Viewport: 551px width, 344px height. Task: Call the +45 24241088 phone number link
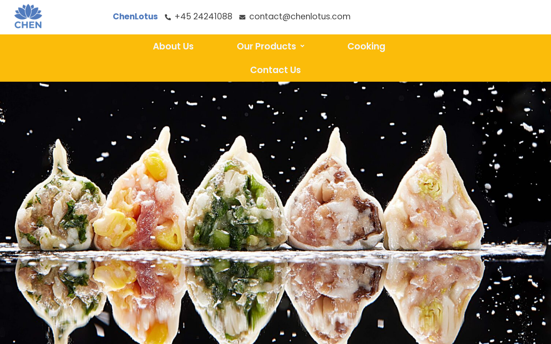(x=203, y=16)
